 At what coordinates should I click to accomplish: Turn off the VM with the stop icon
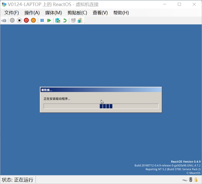(19, 20)
